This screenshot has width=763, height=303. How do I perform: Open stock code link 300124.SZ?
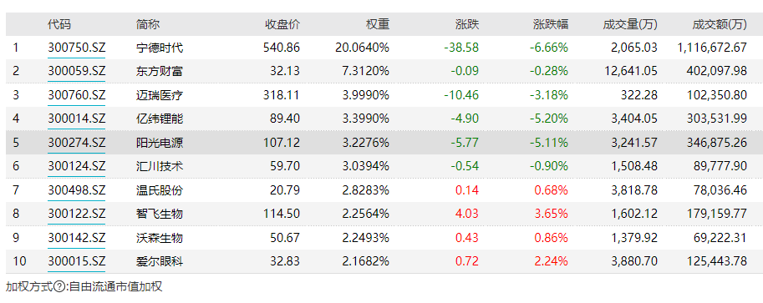point(76,166)
